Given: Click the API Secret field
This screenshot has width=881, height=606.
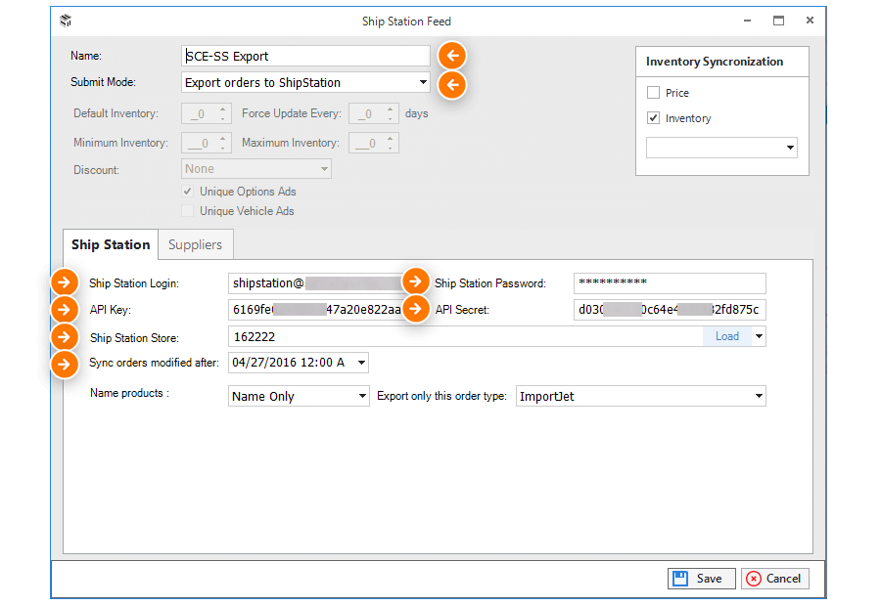Looking at the screenshot, I should coord(670,310).
